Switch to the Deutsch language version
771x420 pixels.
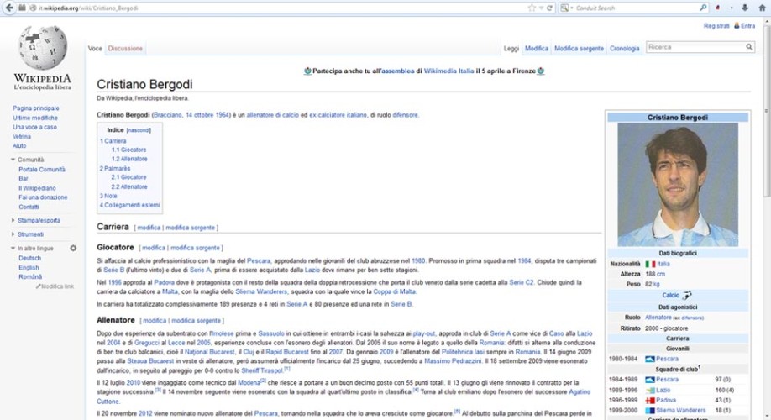[29, 258]
